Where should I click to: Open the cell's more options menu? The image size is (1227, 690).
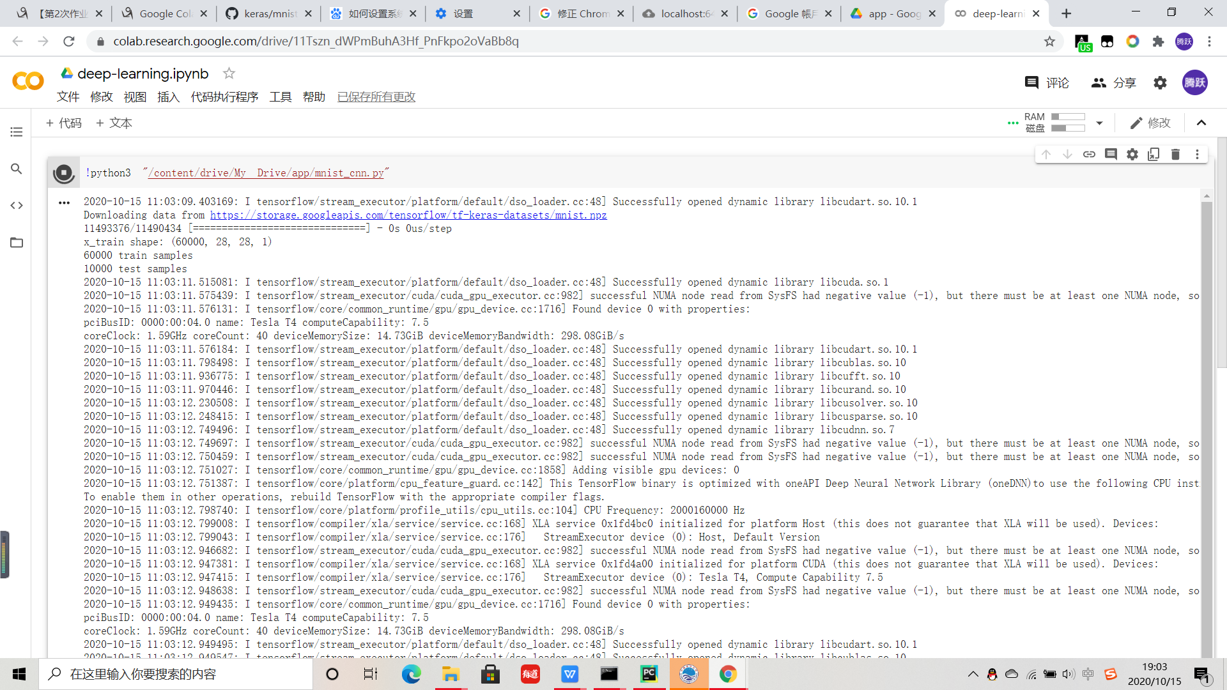(1197, 154)
